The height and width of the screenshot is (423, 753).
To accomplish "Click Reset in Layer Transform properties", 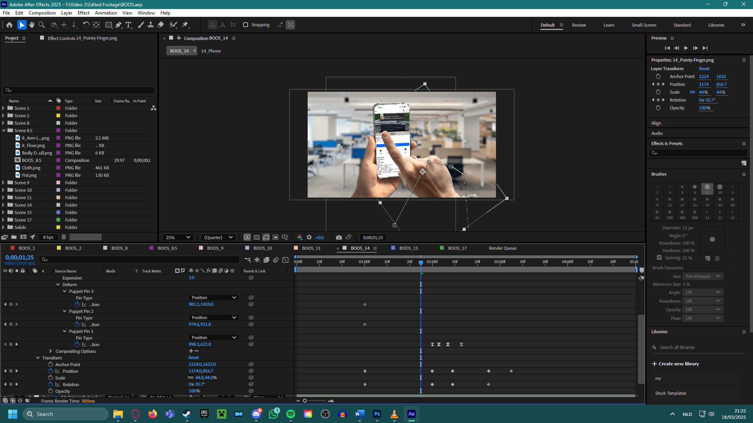I will click(x=704, y=69).
